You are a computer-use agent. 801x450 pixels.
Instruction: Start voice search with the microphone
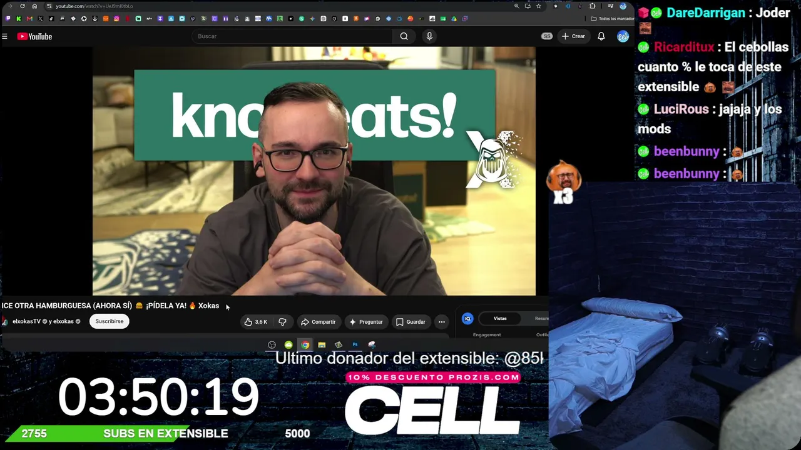pyautogui.click(x=429, y=36)
